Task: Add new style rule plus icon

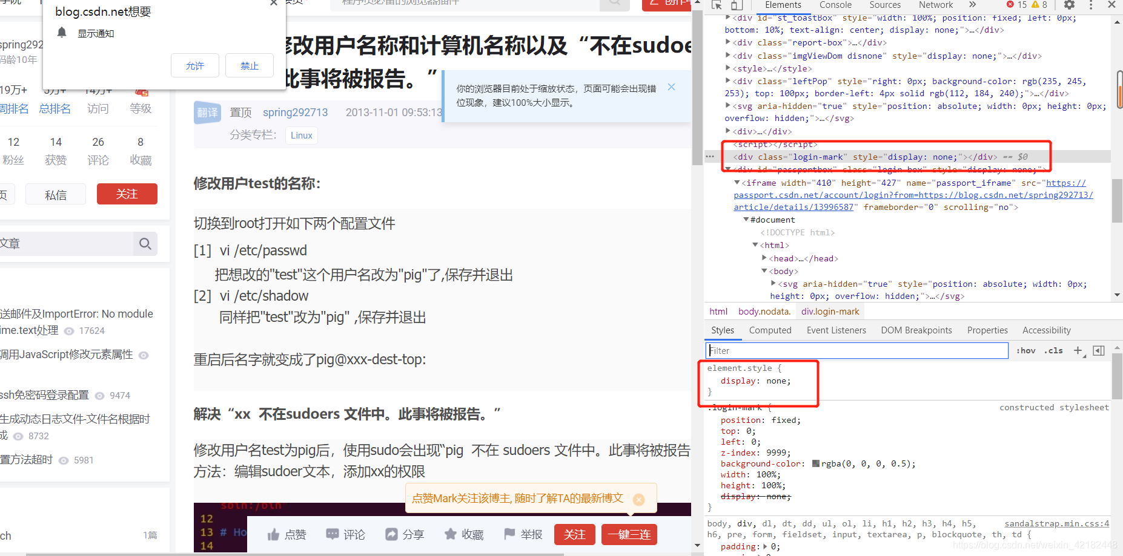Action: pyautogui.click(x=1078, y=350)
